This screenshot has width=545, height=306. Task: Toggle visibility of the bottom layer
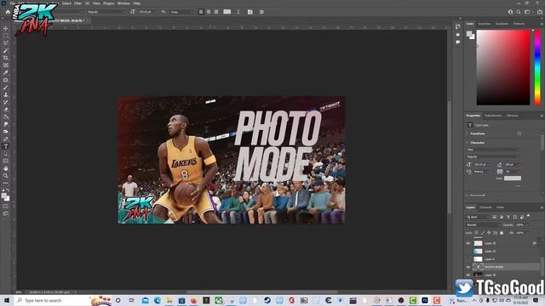[x=468, y=275]
